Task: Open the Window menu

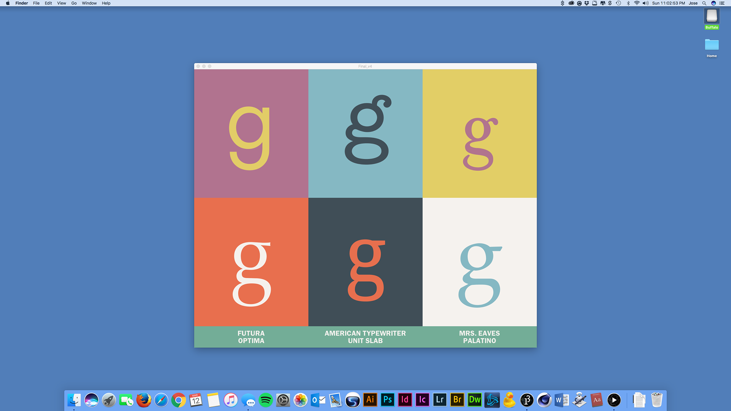Action: tap(89, 3)
